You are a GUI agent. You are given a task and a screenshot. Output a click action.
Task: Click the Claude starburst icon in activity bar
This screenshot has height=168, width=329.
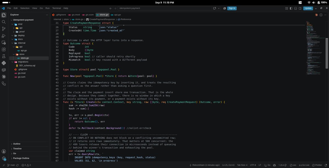[x=4, y=77]
